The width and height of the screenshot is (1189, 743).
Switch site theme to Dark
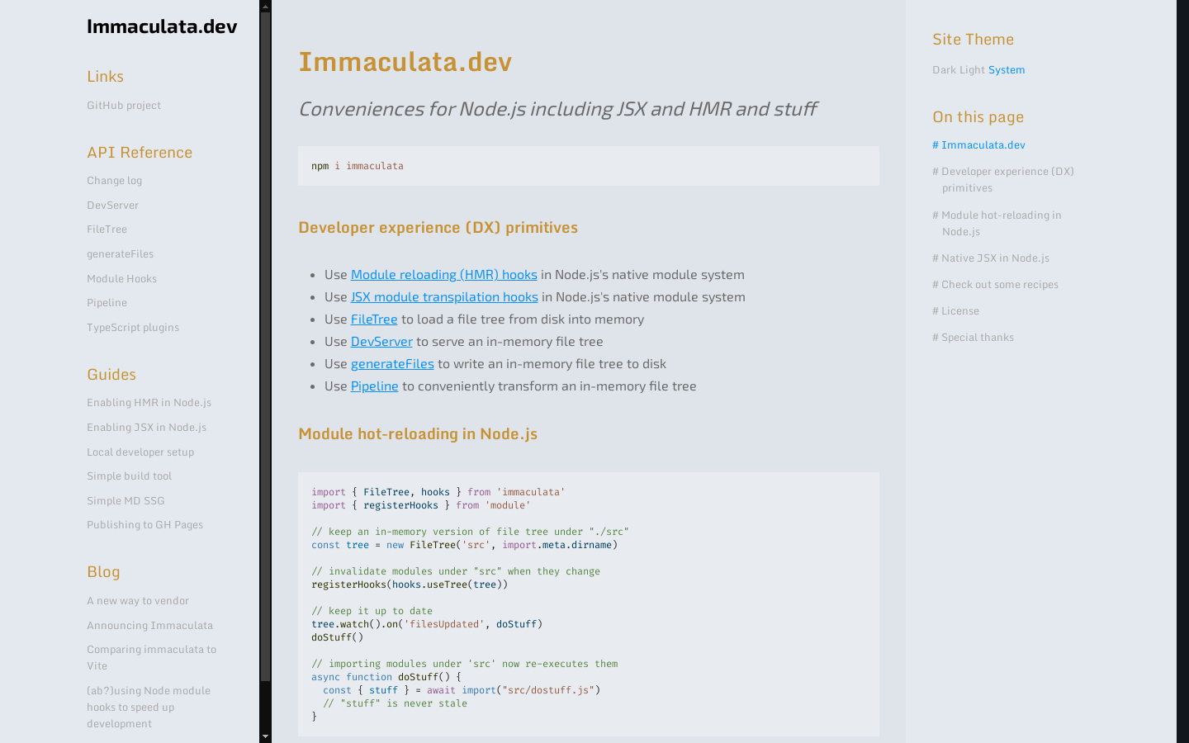tap(944, 70)
